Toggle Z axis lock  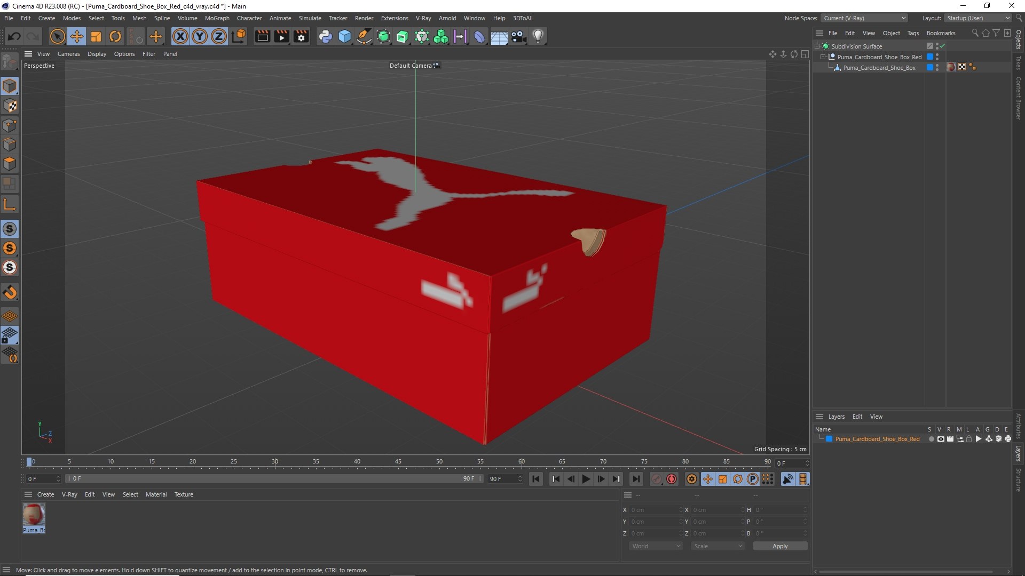pyautogui.click(x=219, y=36)
